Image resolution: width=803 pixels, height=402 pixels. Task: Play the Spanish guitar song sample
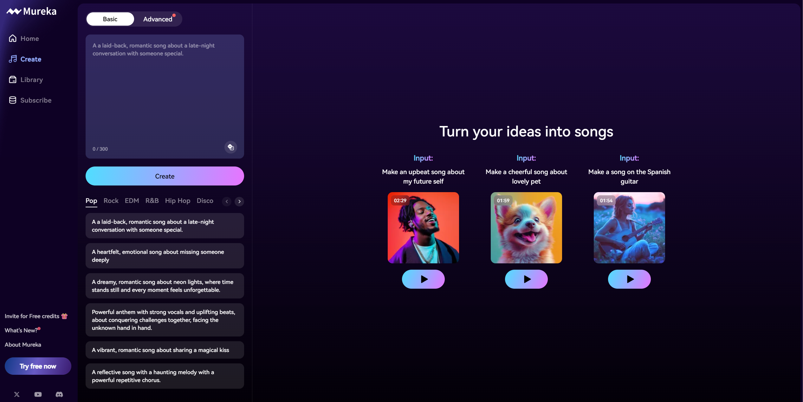click(x=629, y=279)
